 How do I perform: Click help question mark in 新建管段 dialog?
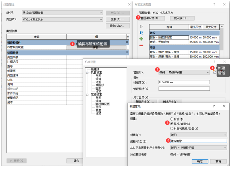point(213,107)
